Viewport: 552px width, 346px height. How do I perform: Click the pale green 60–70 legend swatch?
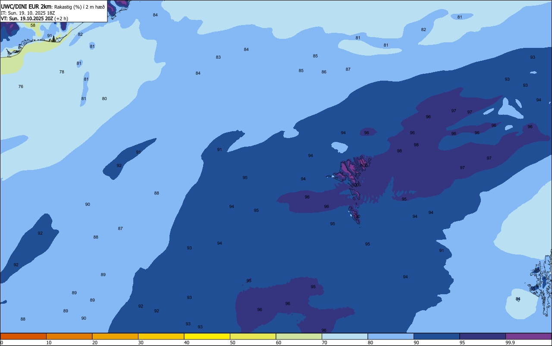[x=299, y=336]
